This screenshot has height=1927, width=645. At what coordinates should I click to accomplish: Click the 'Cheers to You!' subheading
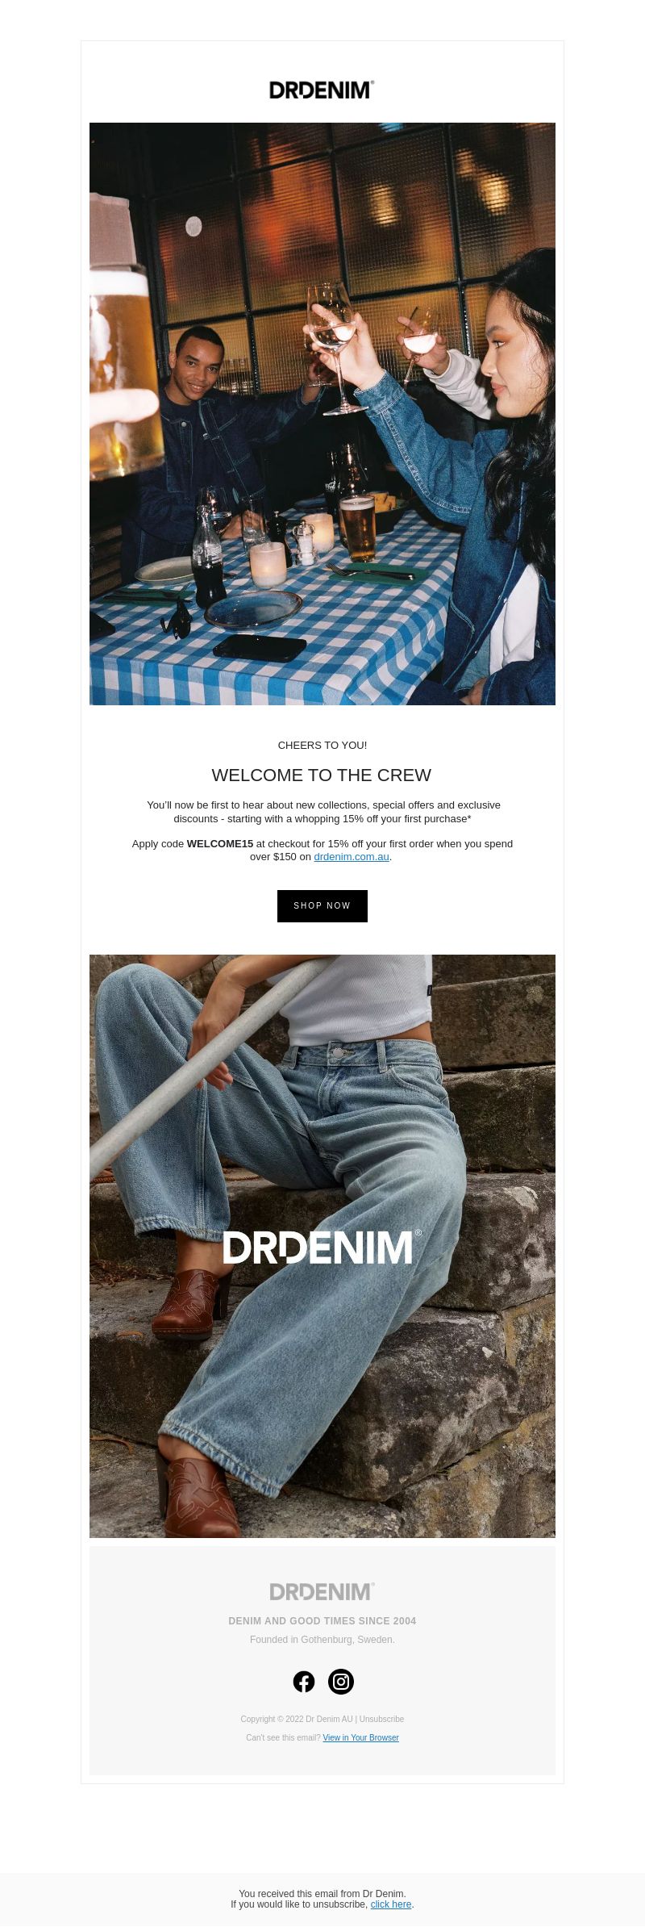[x=322, y=745]
